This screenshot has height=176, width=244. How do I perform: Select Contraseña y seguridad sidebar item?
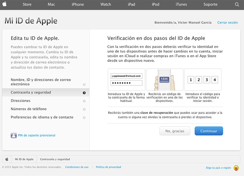click(46, 92)
